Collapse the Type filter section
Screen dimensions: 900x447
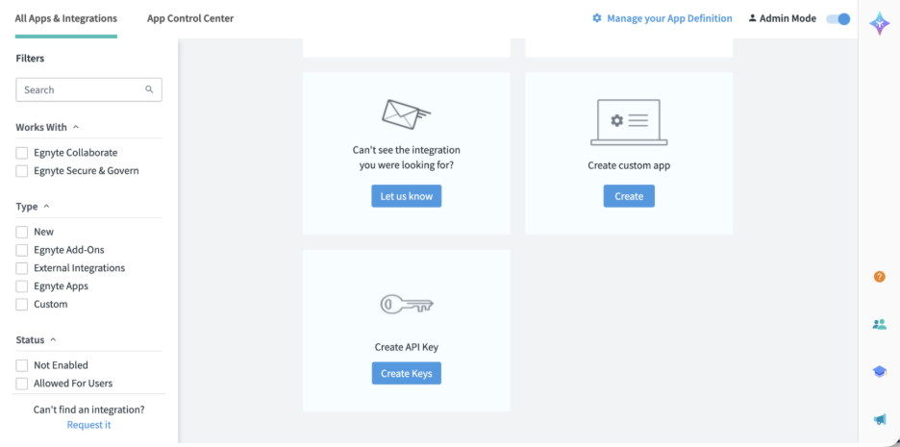click(47, 206)
